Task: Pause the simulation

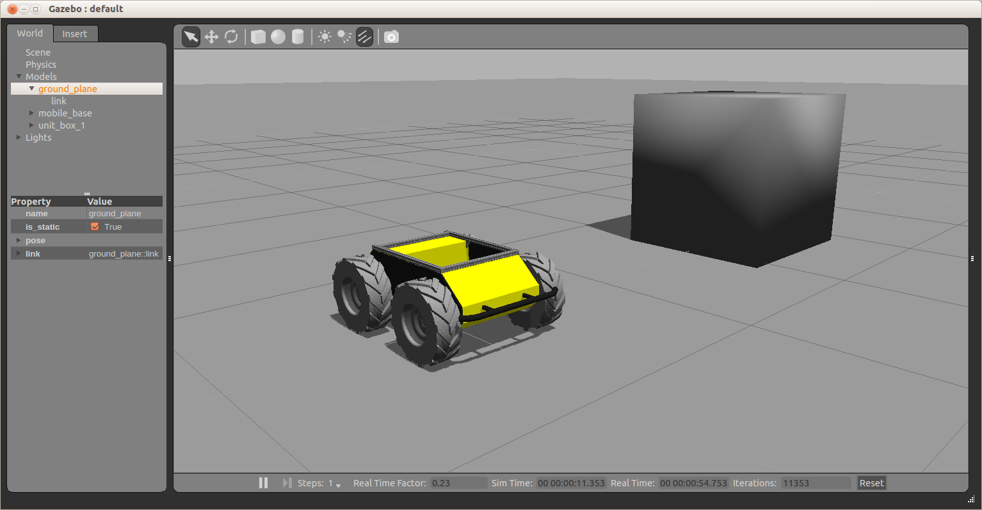Action: coord(263,483)
